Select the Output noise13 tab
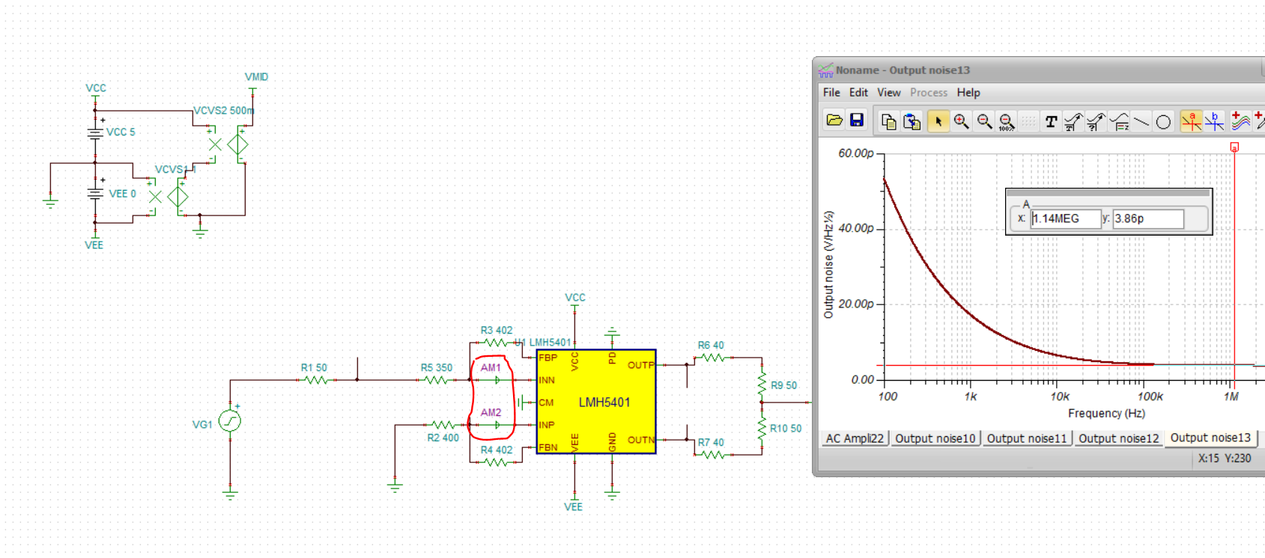This screenshot has width=1265, height=558. pos(1210,438)
